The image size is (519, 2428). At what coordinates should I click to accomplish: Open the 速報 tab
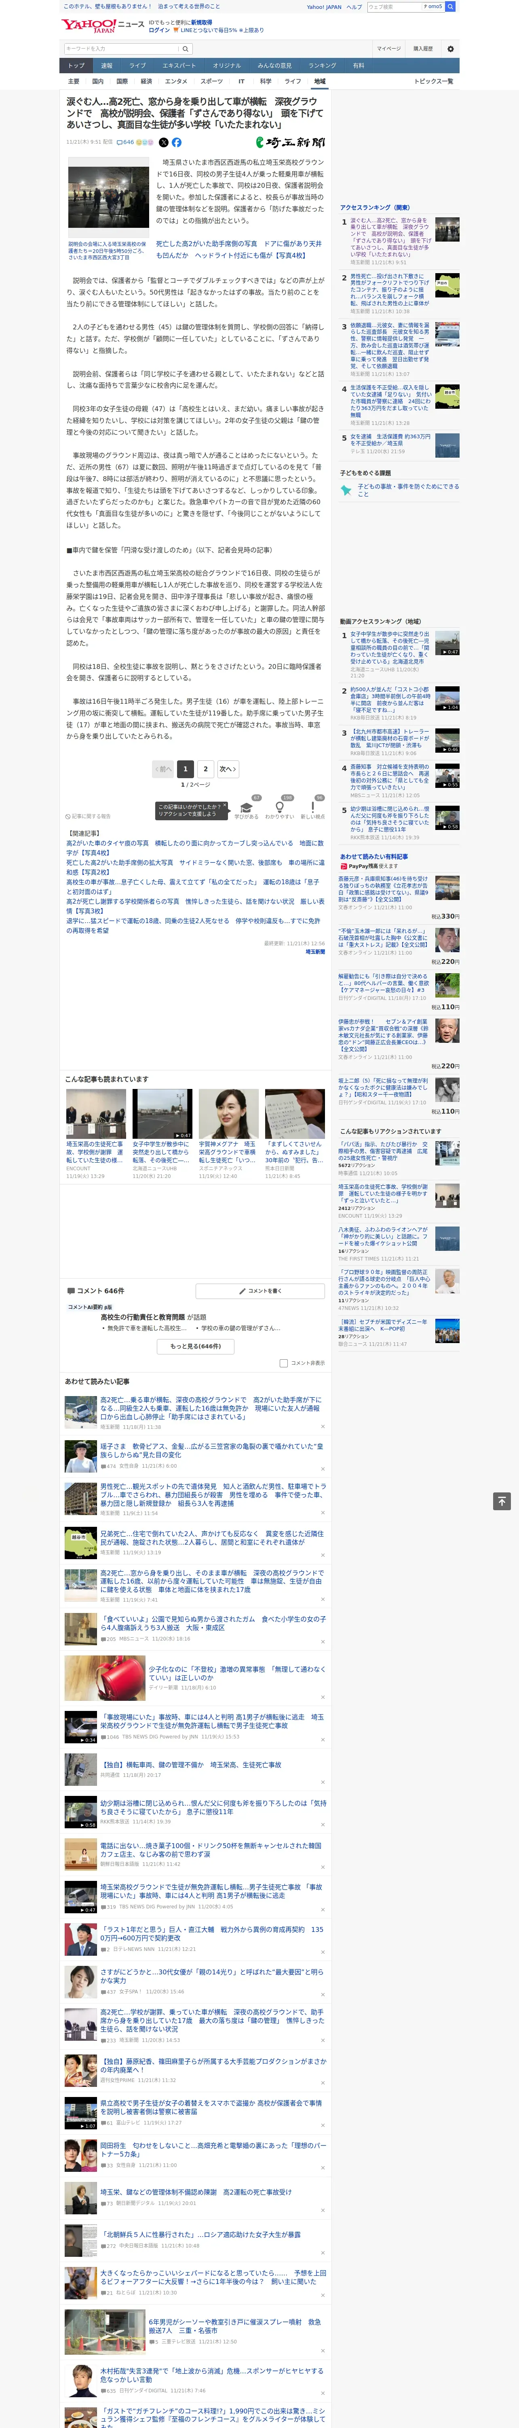tap(106, 65)
